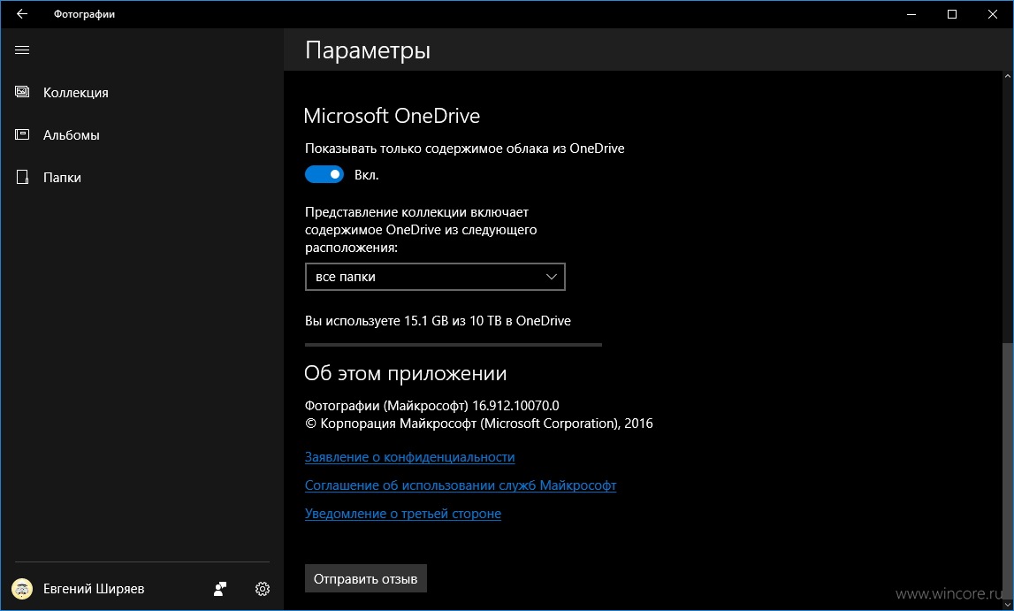Expand the 'все папки' dropdown
Screen dimensions: 1014x611
click(x=435, y=277)
